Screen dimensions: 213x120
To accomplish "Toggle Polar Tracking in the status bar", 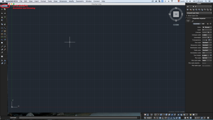I will point(166,118).
